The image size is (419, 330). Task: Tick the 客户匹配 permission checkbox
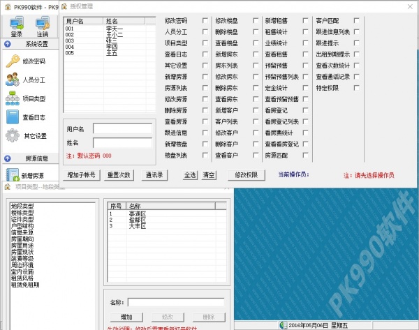[356, 20]
